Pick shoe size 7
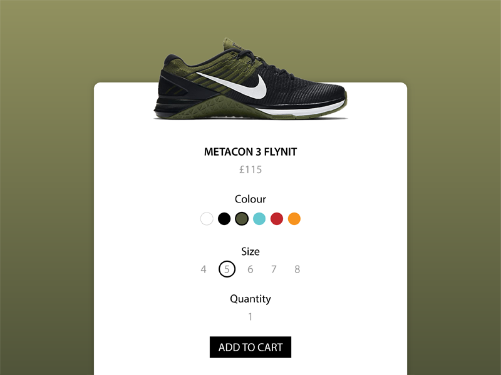Image resolution: width=501 pixels, height=375 pixels. point(274,269)
